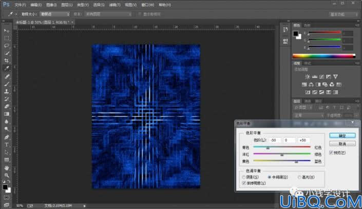Enable 显示取样环 checkbox in options bar
Image resolution: width=362 pixels, height=209 pixels.
click(x=140, y=14)
